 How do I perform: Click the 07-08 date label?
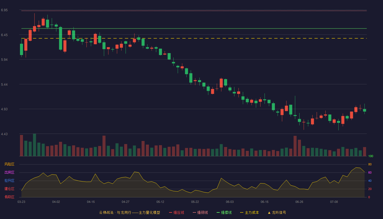click(x=334, y=202)
